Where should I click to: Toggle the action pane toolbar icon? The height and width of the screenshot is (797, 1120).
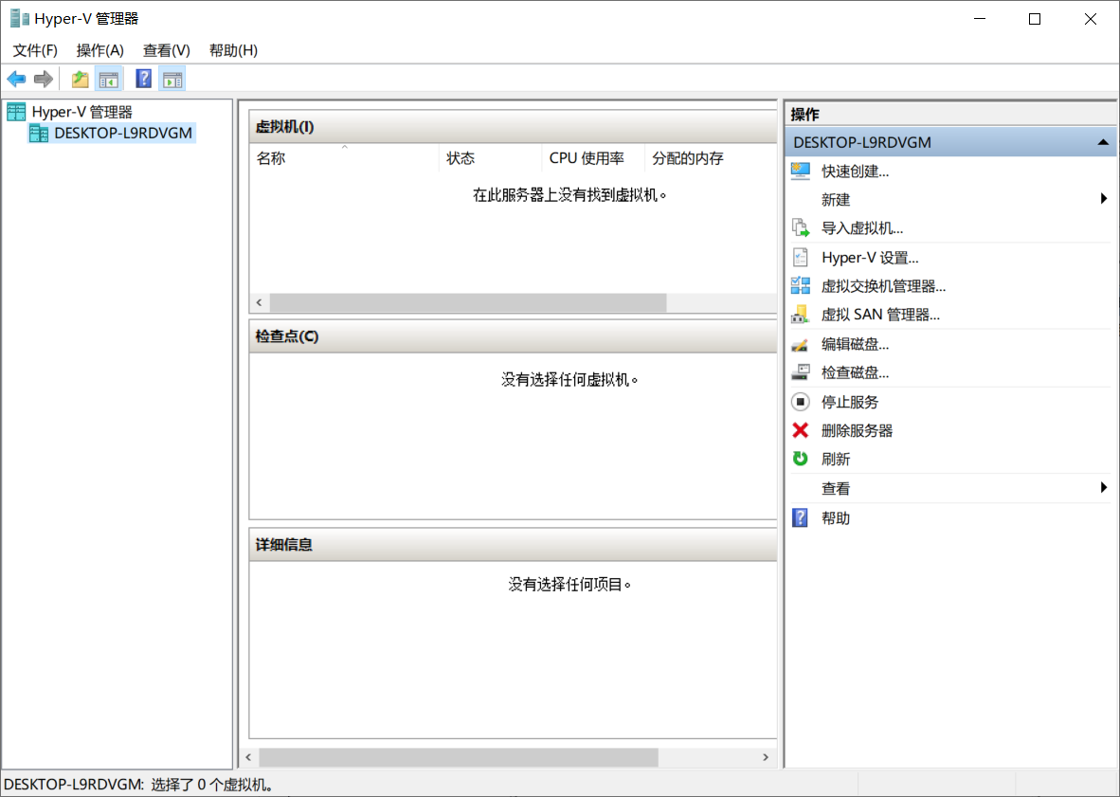click(x=172, y=80)
